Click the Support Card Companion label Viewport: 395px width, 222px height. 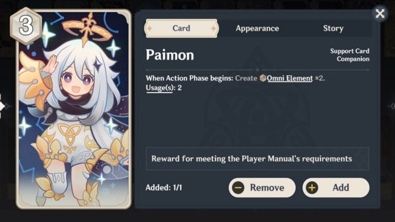pyautogui.click(x=350, y=55)
